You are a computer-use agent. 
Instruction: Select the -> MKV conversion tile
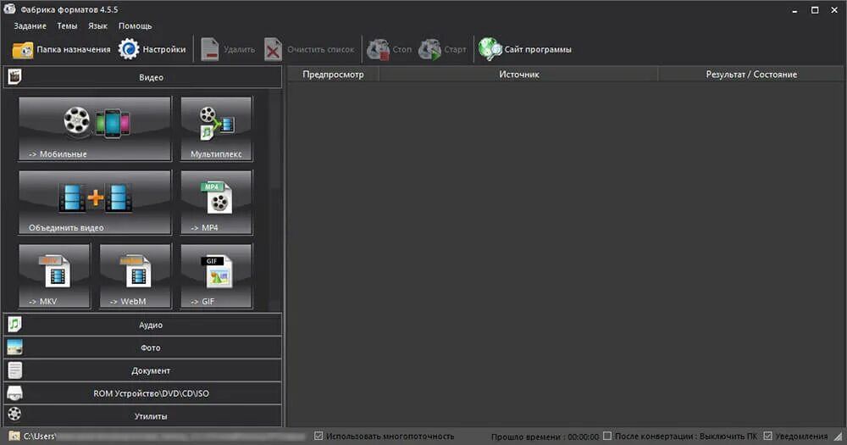click(x=54, y=275)
